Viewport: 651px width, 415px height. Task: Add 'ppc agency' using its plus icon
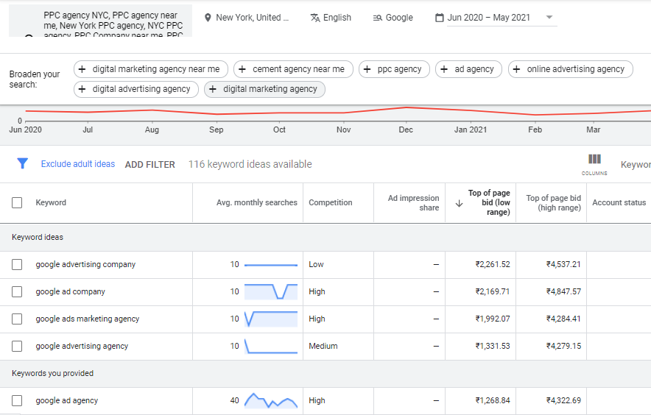click(x=367, y=69)
